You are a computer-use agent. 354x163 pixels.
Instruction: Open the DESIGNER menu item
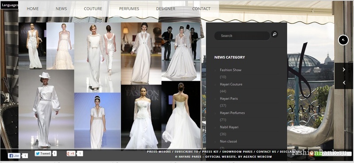(165, 8)
